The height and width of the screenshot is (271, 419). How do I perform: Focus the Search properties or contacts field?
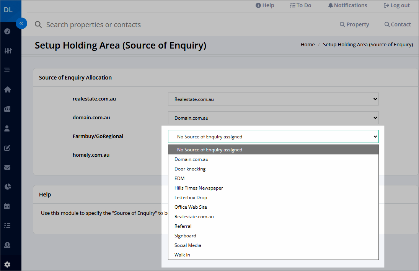click(93, 24)
